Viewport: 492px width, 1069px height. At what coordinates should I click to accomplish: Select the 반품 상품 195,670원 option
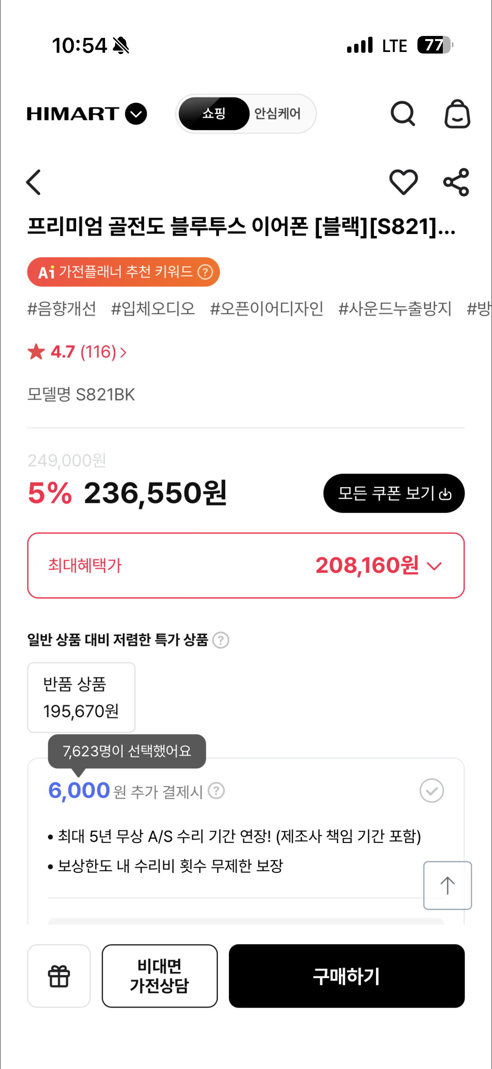tap(81, 697)
